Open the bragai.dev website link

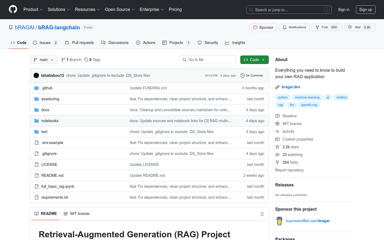(291, 87)
